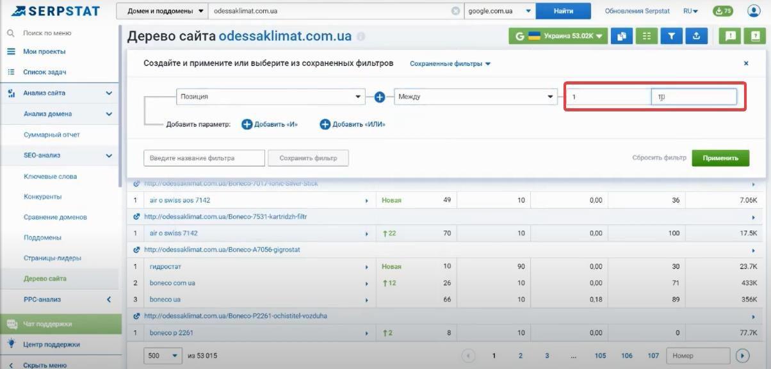Open link icon for Boneco-7531-kartridzh-filtr URL

click(136, 217)
